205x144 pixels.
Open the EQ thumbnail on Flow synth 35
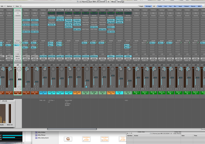click(60, 13)
